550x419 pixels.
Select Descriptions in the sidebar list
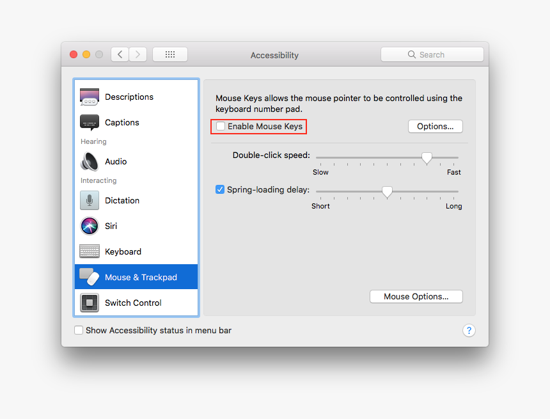pyautogui.click(x=136, y=97)
